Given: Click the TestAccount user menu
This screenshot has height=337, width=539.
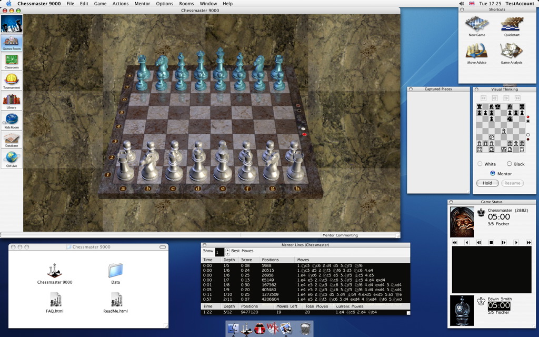Looking at the screenshot, I should [x=520, y=4].
